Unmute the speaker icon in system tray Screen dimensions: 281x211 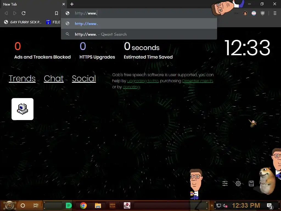tap(225, 206)
